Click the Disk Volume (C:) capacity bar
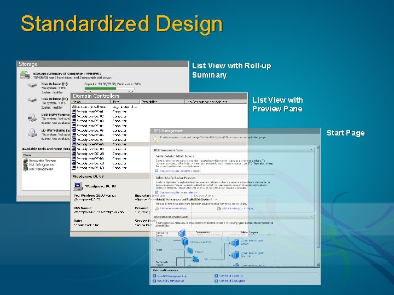The height and width of the screenshot is (295, 394). [109, 88]
